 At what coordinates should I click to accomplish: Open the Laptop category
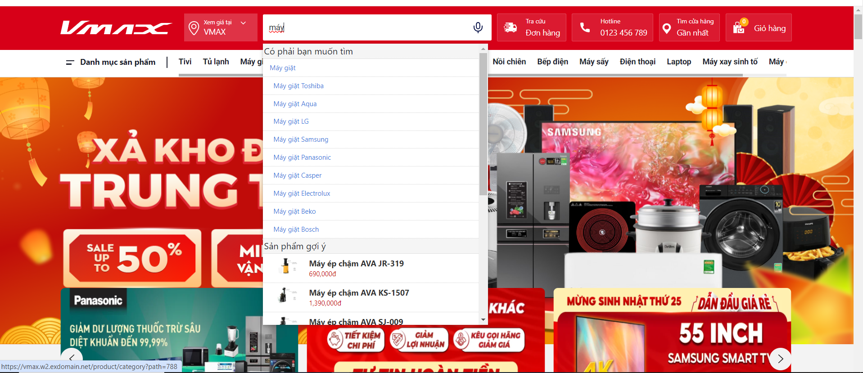[x=679, y=62]
